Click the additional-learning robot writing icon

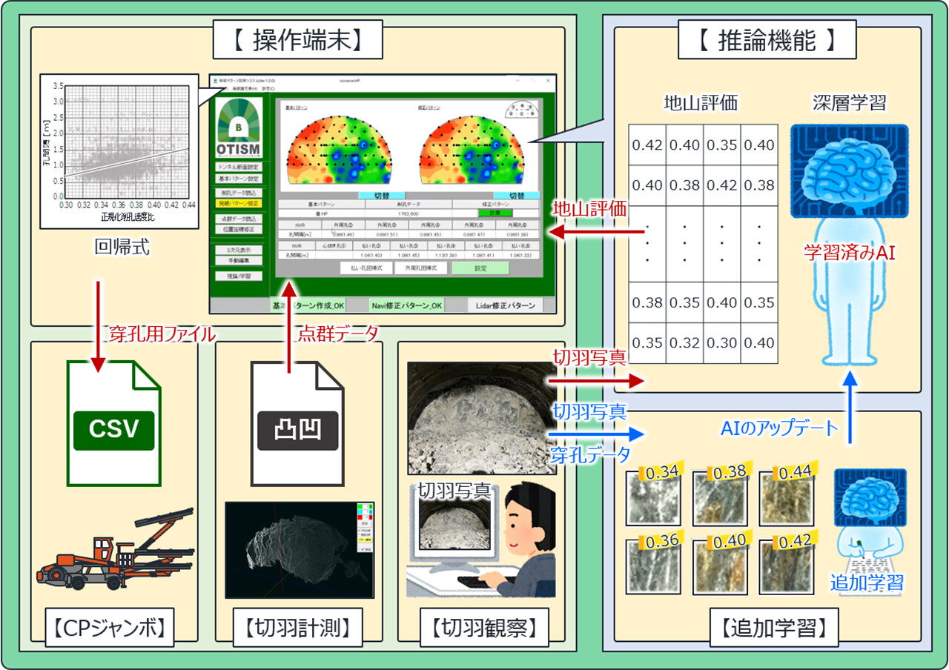tap(866, 523)
